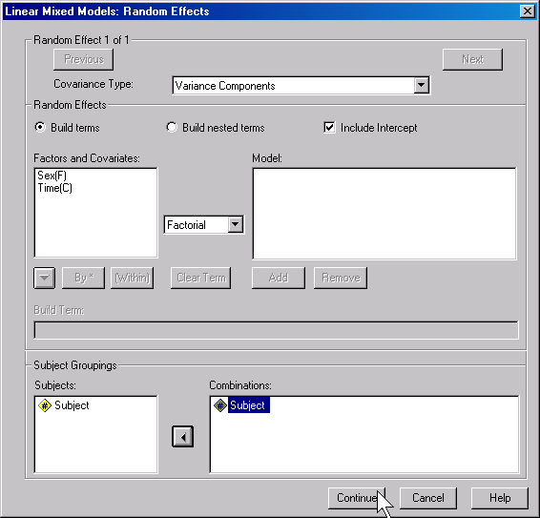
Task: Select the highlighted Subject icon in the Combinations list
Action: pyautogui.click(x=220, y=405)
